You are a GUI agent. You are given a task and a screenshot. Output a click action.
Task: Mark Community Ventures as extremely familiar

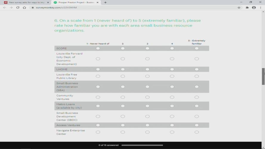(x=196, y=97)
